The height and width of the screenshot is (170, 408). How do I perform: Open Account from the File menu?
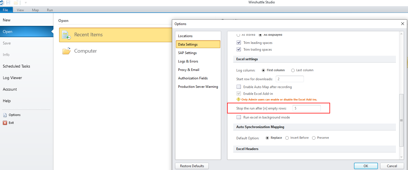pos(26,89)
